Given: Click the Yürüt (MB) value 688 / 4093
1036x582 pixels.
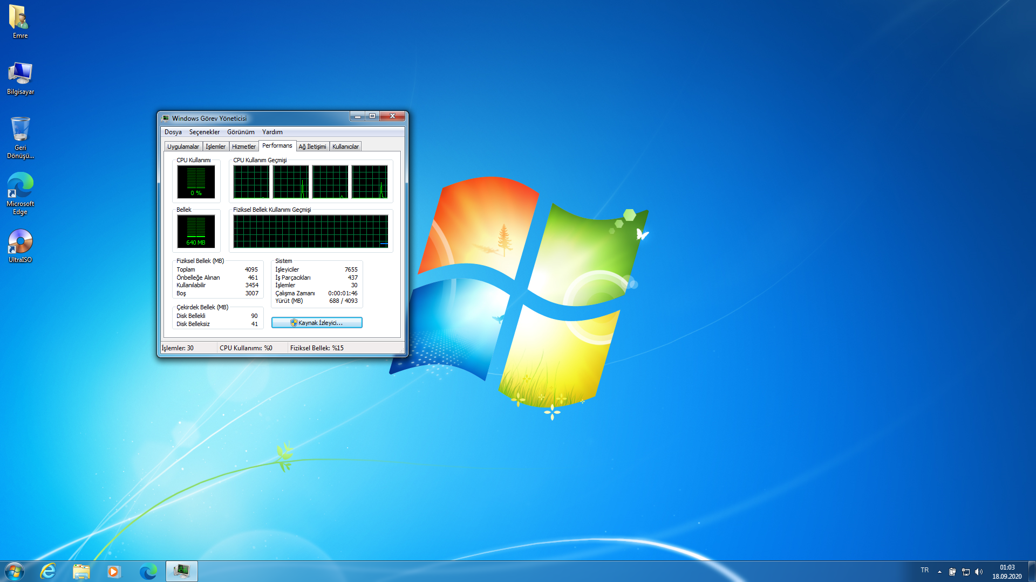Looking at the screenshot, I should pos(344,301).
